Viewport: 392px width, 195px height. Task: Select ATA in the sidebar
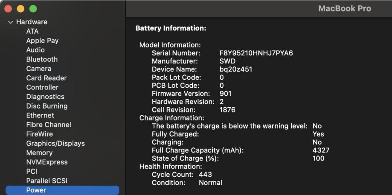click(x=32, y=32)
